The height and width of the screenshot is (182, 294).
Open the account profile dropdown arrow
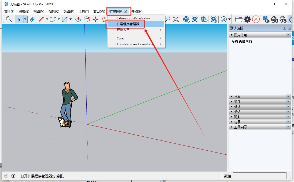point(230,19)
